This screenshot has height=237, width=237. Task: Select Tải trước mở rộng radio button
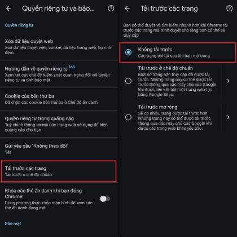click(x=128, y=117)
